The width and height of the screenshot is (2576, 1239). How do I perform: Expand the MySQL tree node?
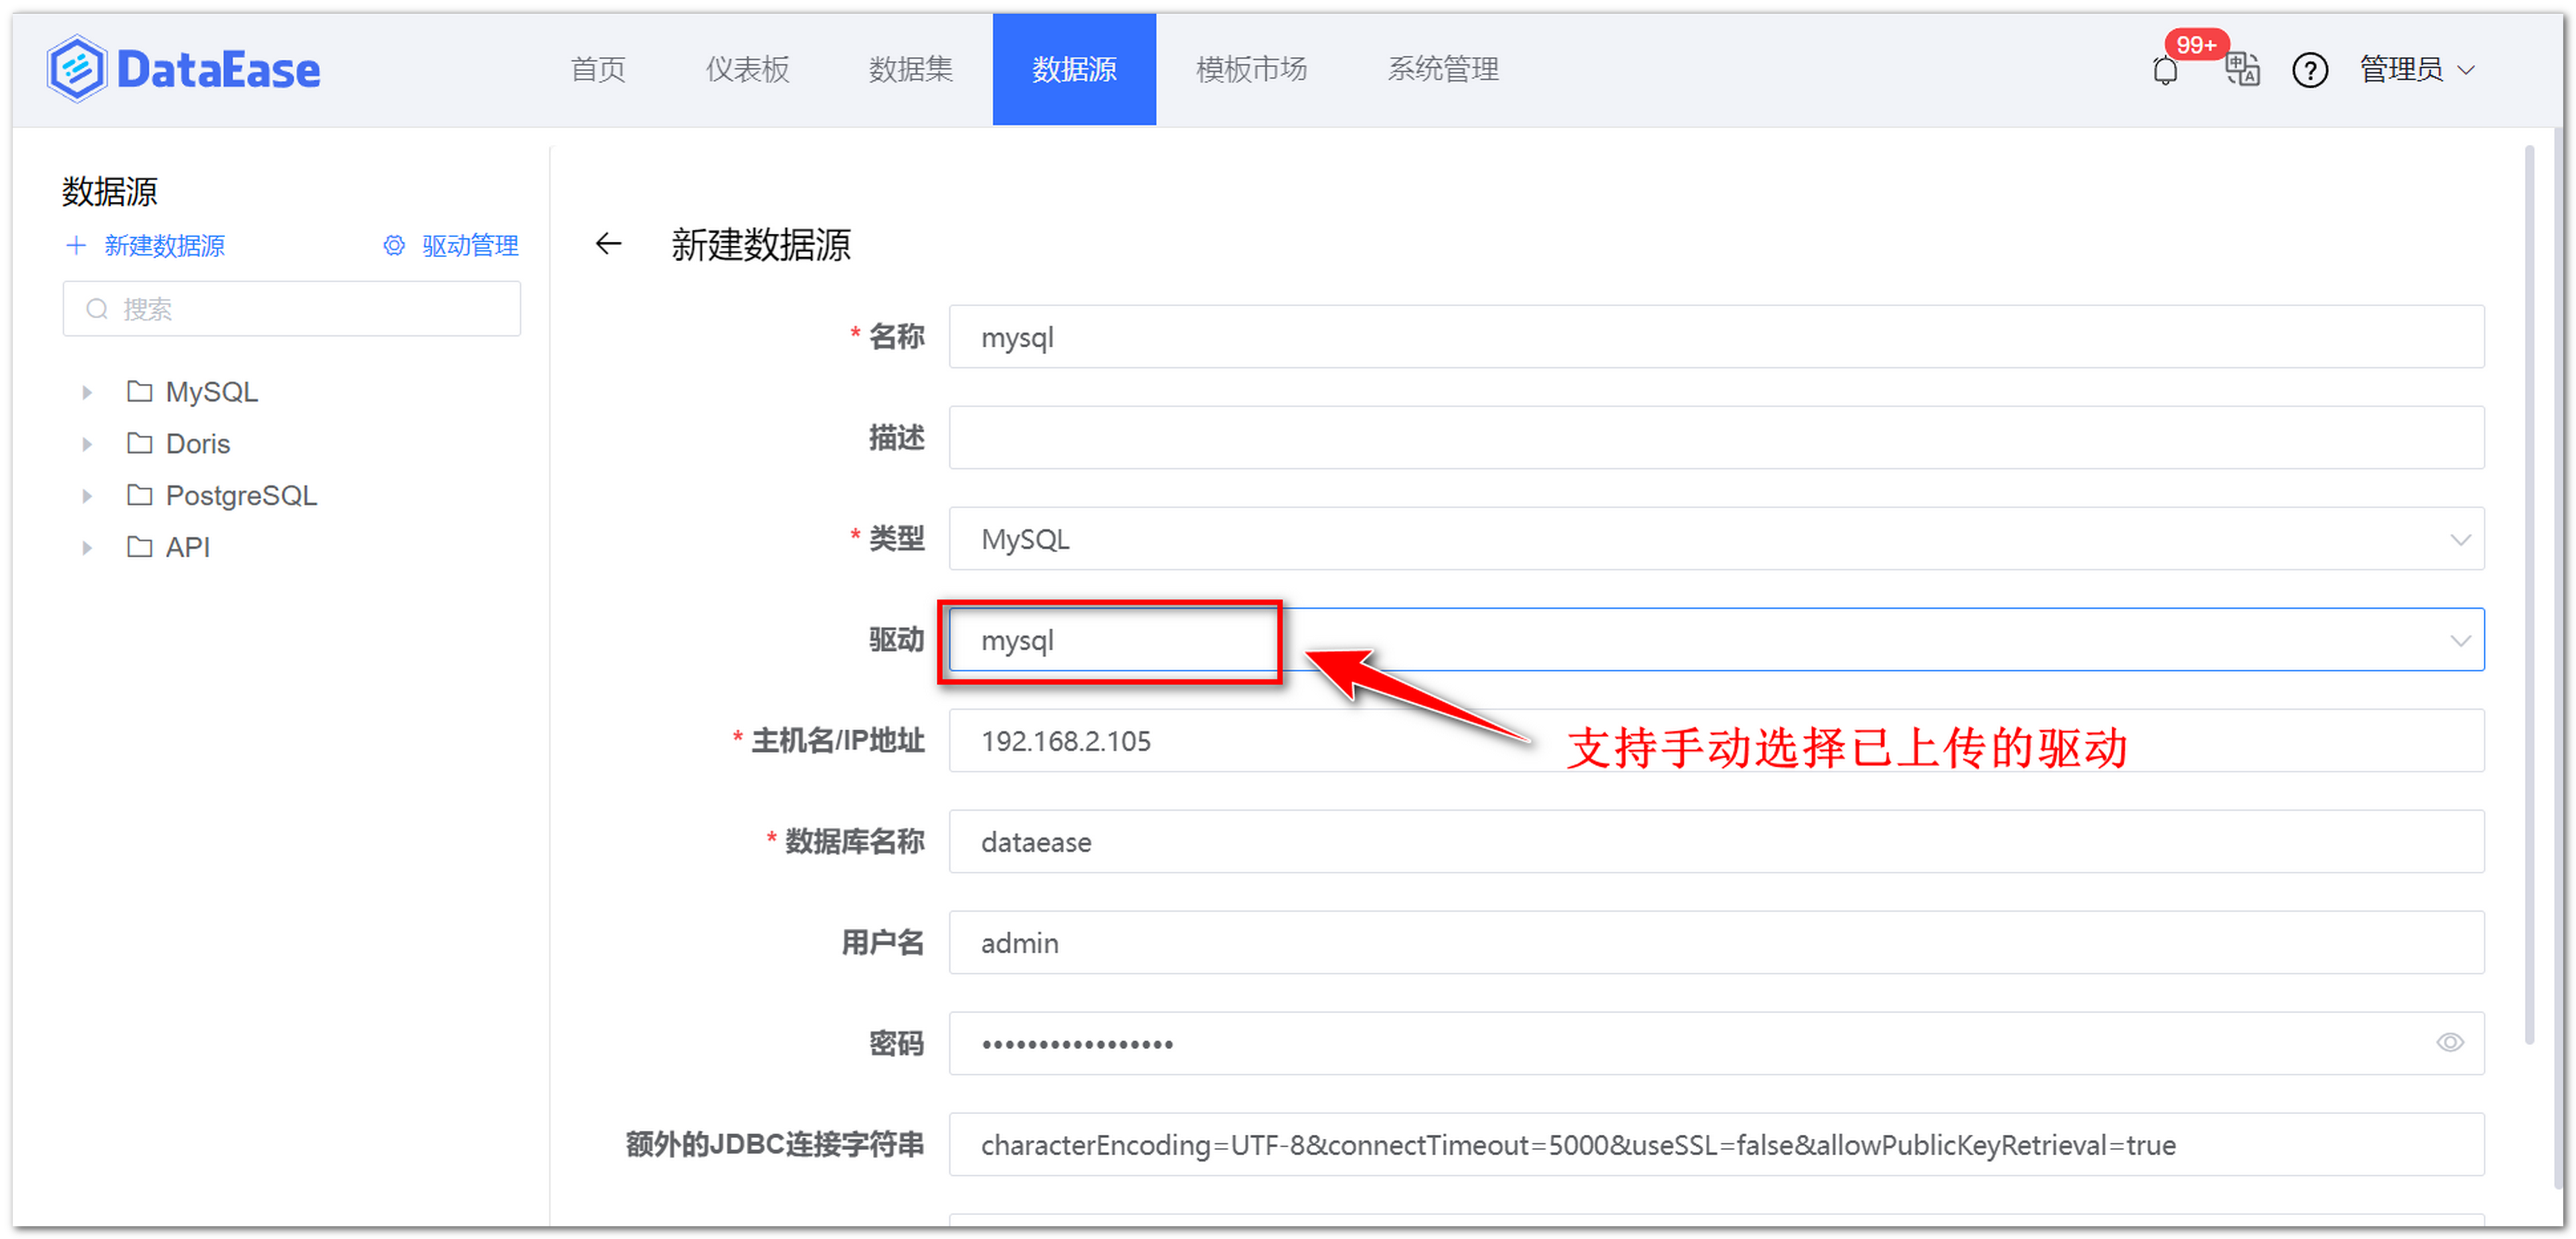(x=86, y=392)
